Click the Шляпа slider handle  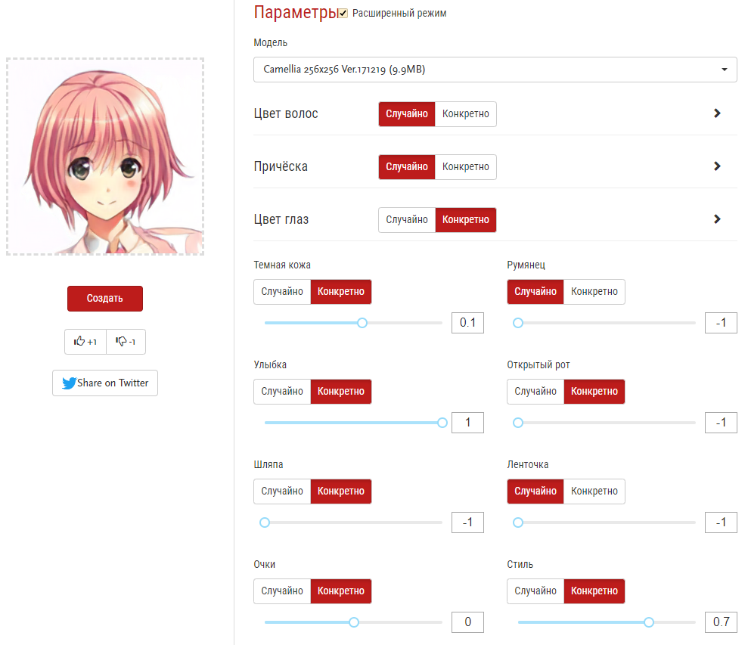click(265, 523)
